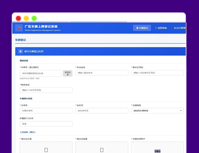The image size is (199, 153).
Task: Click the red close window button
Action: tap(18, 18)
